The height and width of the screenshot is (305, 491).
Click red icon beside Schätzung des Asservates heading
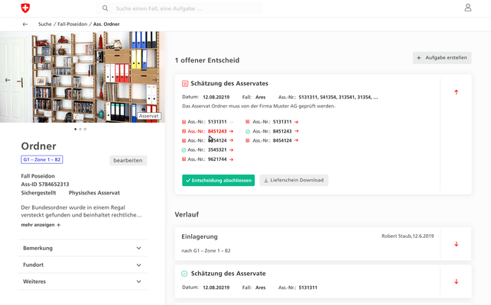coord(185,84)
